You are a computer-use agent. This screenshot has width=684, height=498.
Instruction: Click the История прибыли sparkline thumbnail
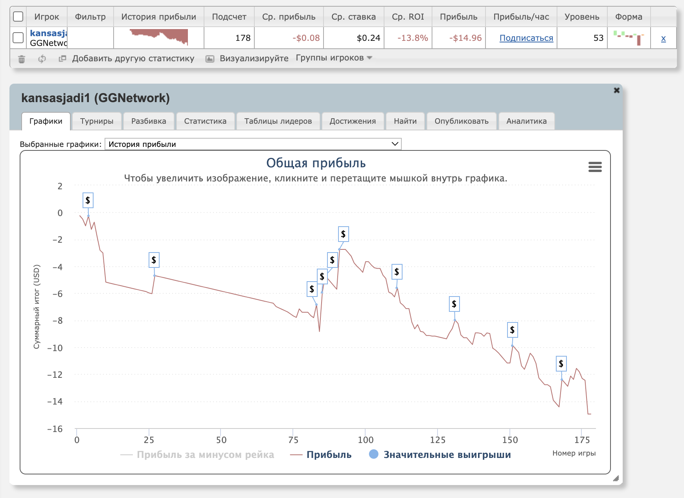click(x=159, y=37)
